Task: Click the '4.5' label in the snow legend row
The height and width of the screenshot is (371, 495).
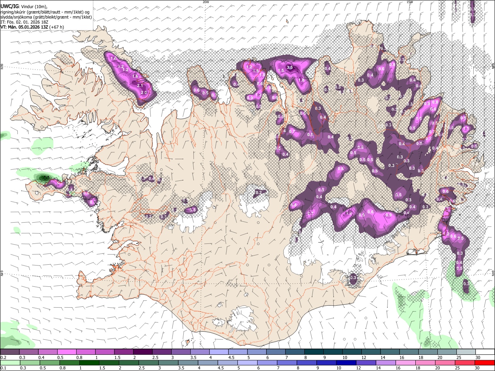Action: [x=231, y=357]
